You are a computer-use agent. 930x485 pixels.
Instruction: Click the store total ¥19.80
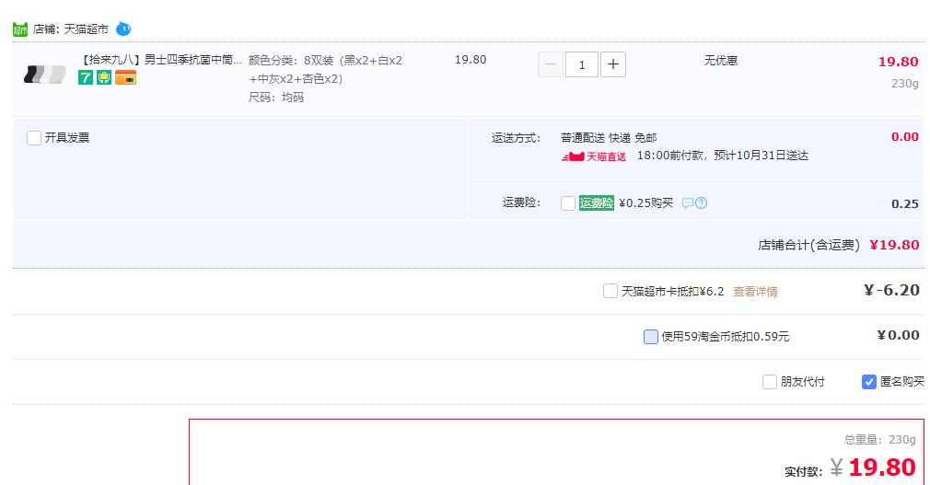tap(894, 245)
